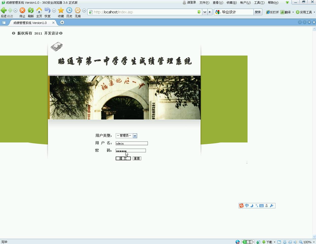Image resolution: width=316 pixels, height=244 pixels.
Task: Open the 帮助(H) menu
Action: tap(273, 3)
